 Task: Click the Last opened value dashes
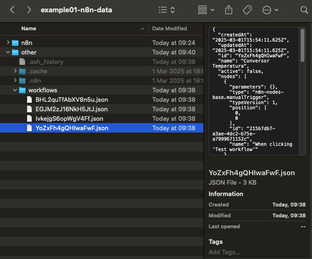click(x=303, y=227)
